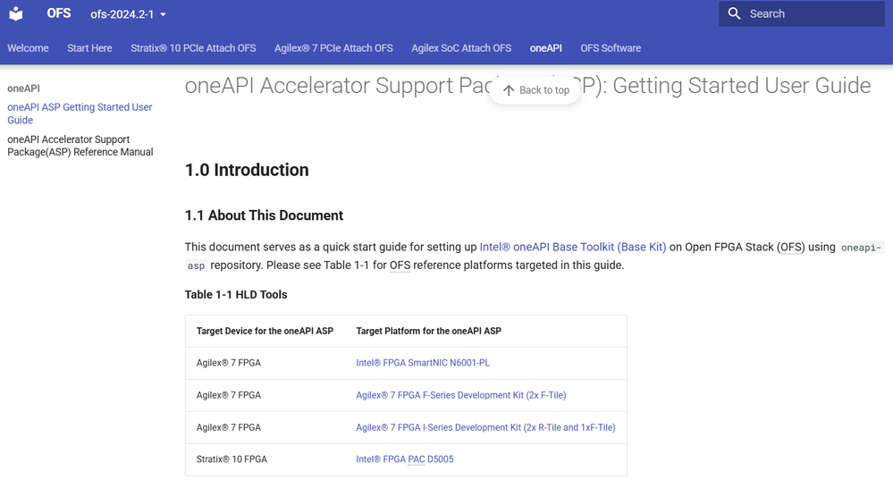Open the ofs-2024.2-1 version dropdown

[128, 14]
